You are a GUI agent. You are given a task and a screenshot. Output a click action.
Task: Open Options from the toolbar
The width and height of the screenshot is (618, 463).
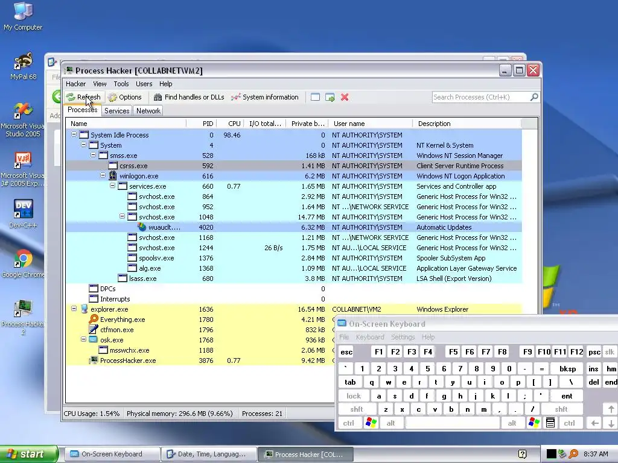(x=124, y=97)
